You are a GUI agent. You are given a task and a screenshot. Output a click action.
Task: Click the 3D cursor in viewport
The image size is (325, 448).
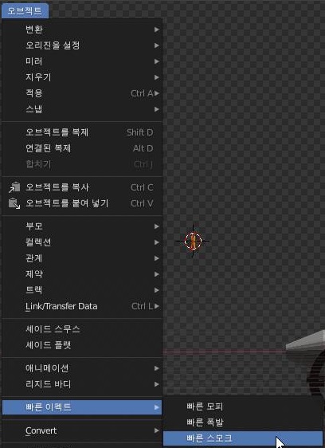point(193,241)
